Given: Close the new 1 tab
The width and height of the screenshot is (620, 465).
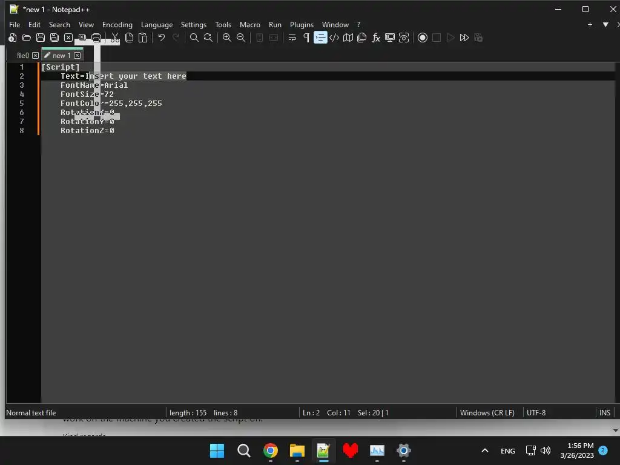Looking at the screenshot, I should point(77,55).
